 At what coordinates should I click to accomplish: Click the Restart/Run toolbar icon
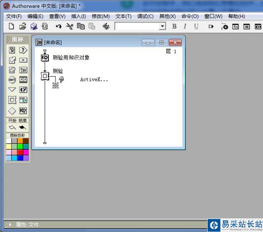click(211, 26)
